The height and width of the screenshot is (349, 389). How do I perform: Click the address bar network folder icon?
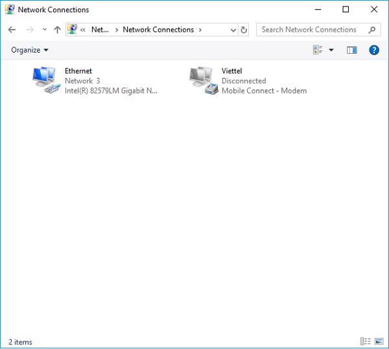[x=72, y=30]
